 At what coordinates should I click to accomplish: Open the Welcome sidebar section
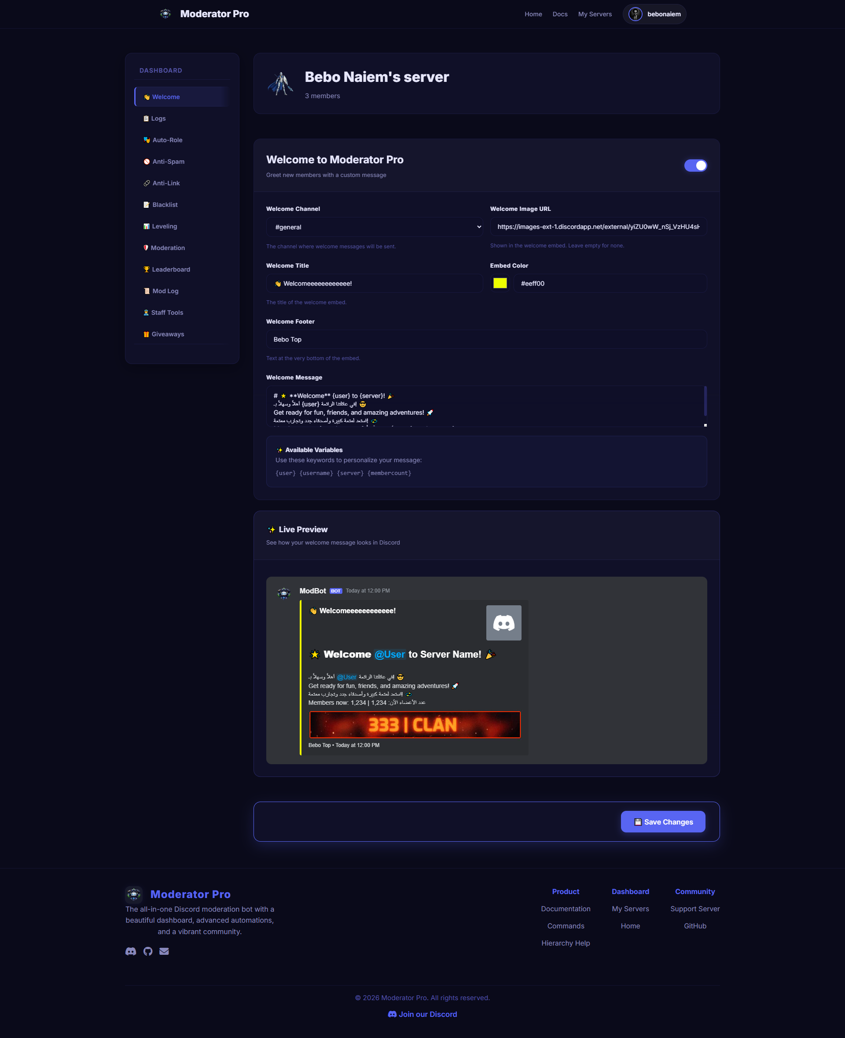click(x=182, y=97)
